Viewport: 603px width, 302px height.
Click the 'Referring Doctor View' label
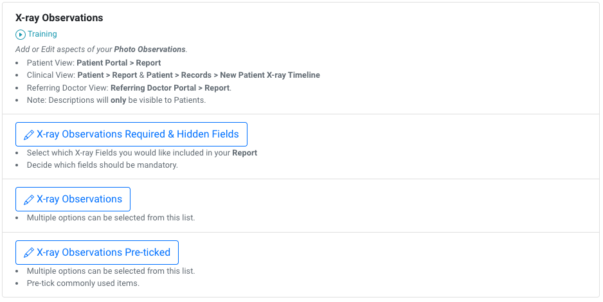67,87
